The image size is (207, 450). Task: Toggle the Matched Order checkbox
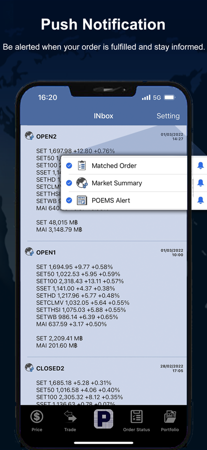tap(69, 166)
